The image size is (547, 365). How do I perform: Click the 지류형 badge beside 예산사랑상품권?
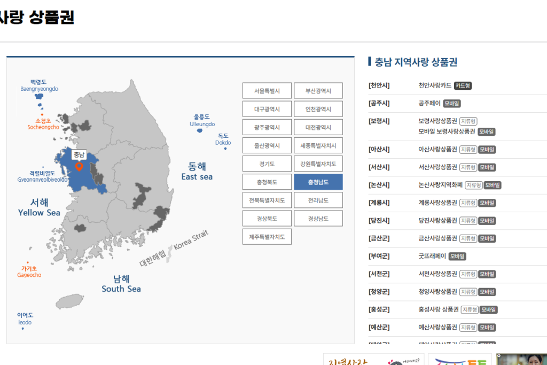[x=469, y=327]
